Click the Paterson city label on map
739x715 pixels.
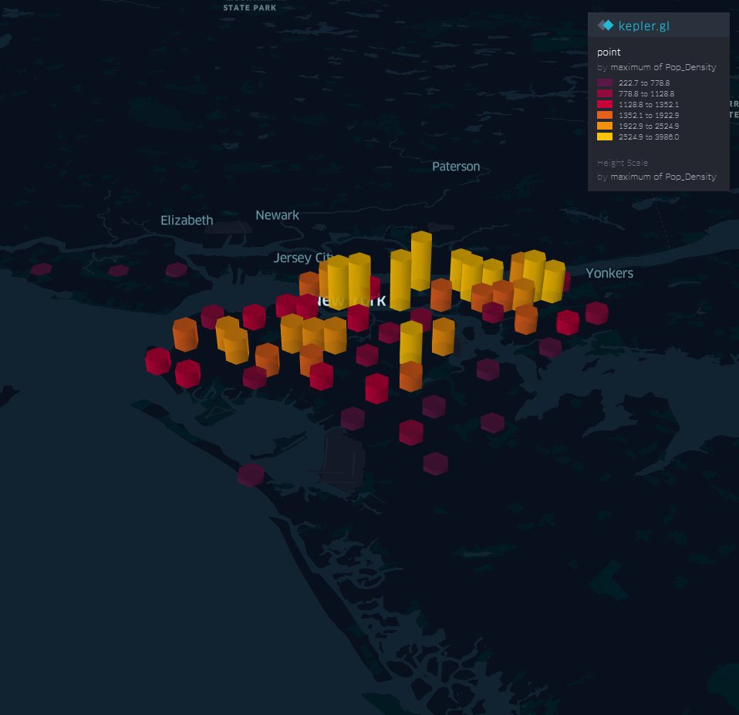coord(455,167)
